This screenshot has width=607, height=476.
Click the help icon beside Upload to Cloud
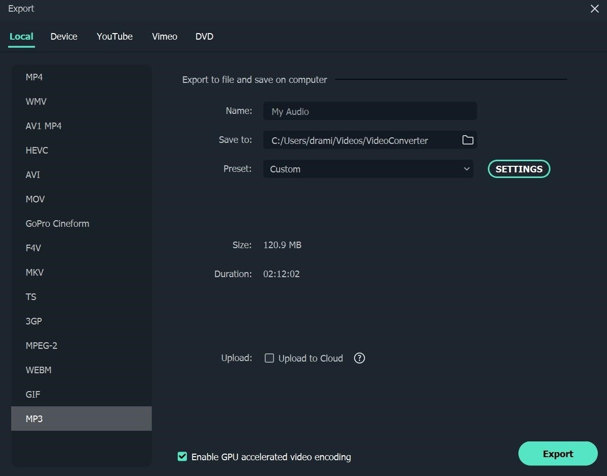pos(359,358)
